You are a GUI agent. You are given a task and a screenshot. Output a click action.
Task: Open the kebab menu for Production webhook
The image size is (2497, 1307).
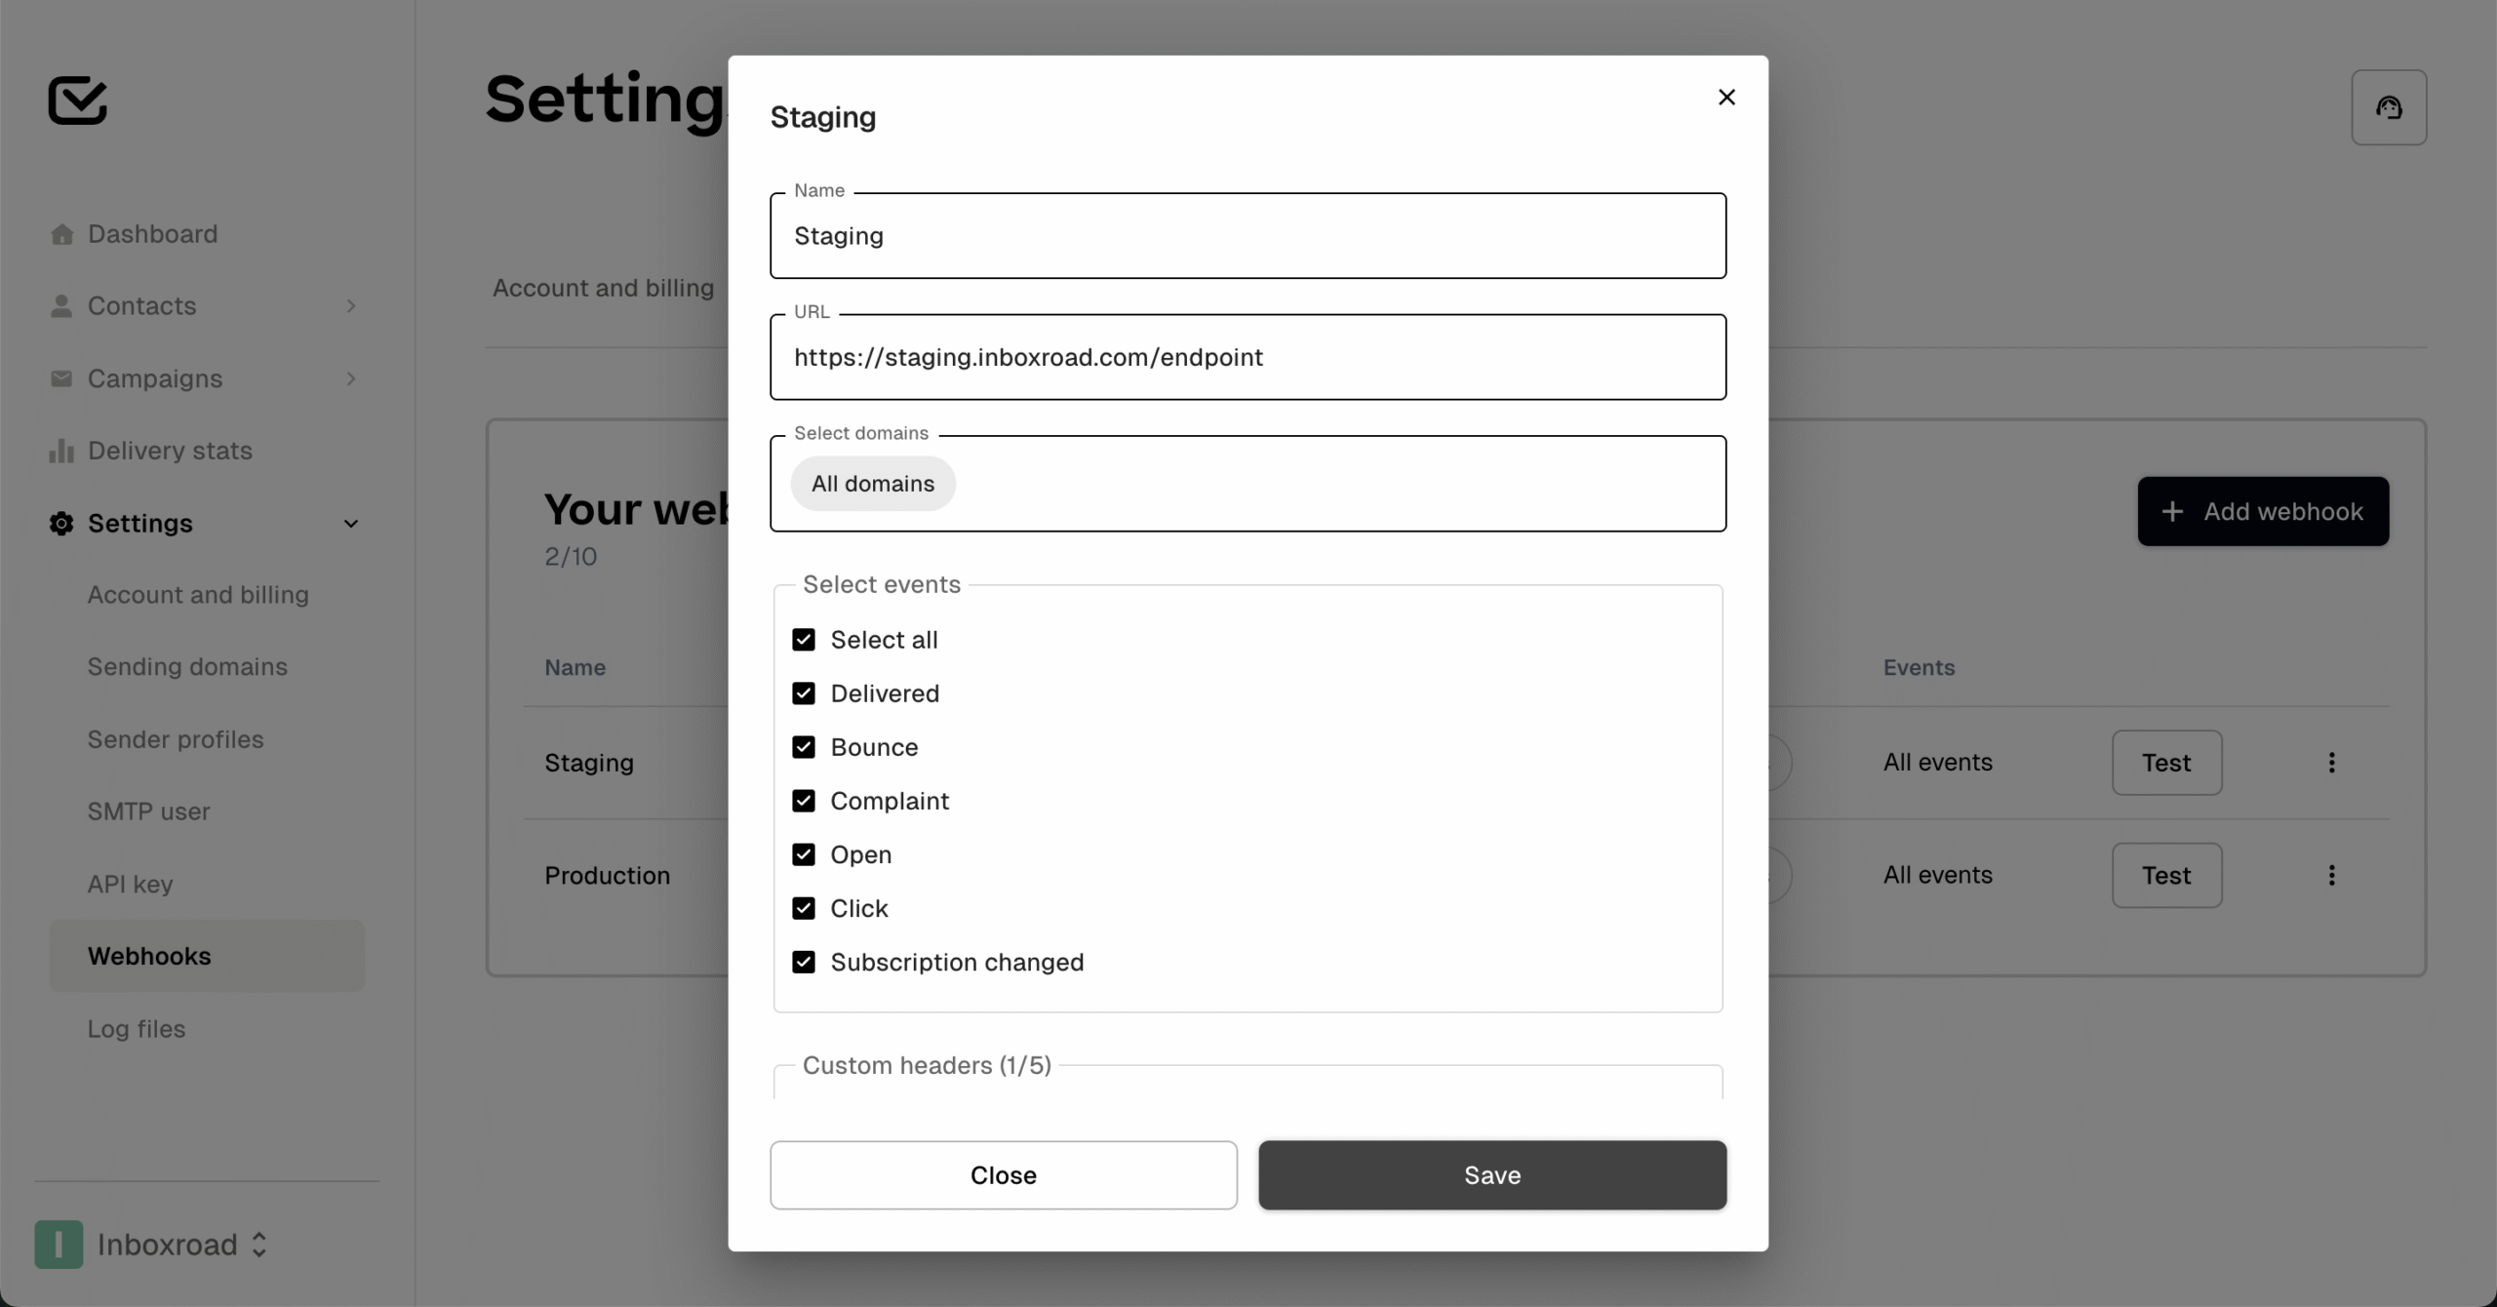click(2332, 875)
